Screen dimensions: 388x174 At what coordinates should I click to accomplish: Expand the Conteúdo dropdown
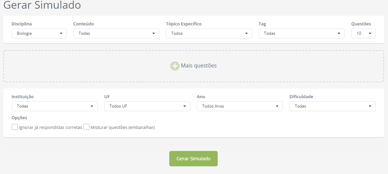[116, 33]
